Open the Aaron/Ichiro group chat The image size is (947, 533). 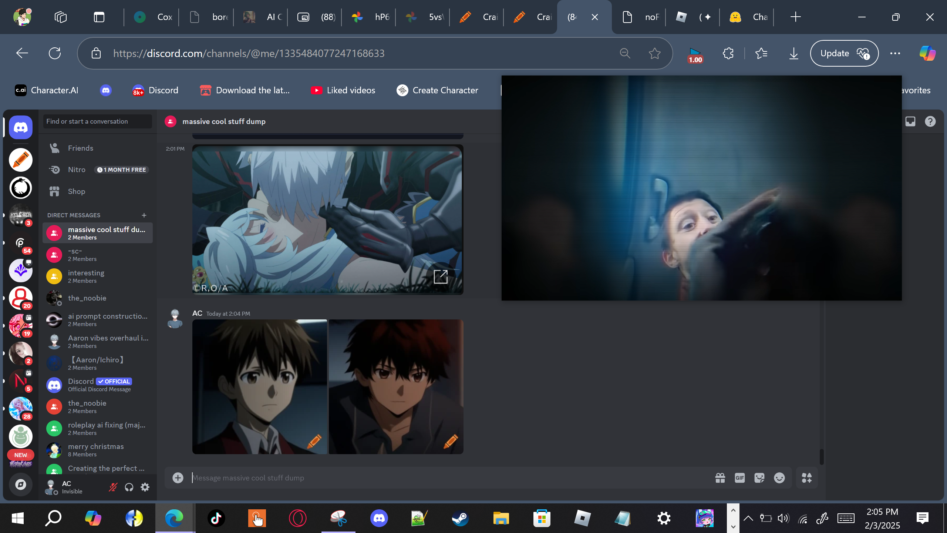point(98,363)
